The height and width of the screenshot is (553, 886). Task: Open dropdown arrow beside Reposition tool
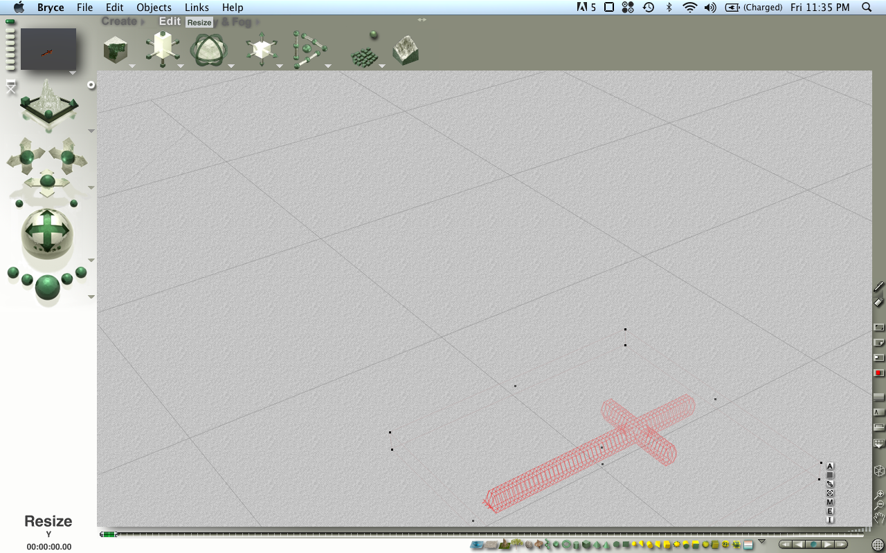pyautogui.click(x=280, y=66)
